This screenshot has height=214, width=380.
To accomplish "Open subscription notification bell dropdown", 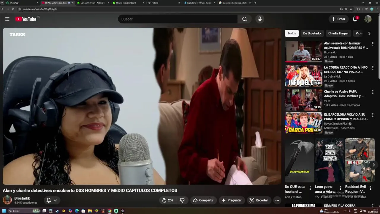I will click(x=51, y=200).
